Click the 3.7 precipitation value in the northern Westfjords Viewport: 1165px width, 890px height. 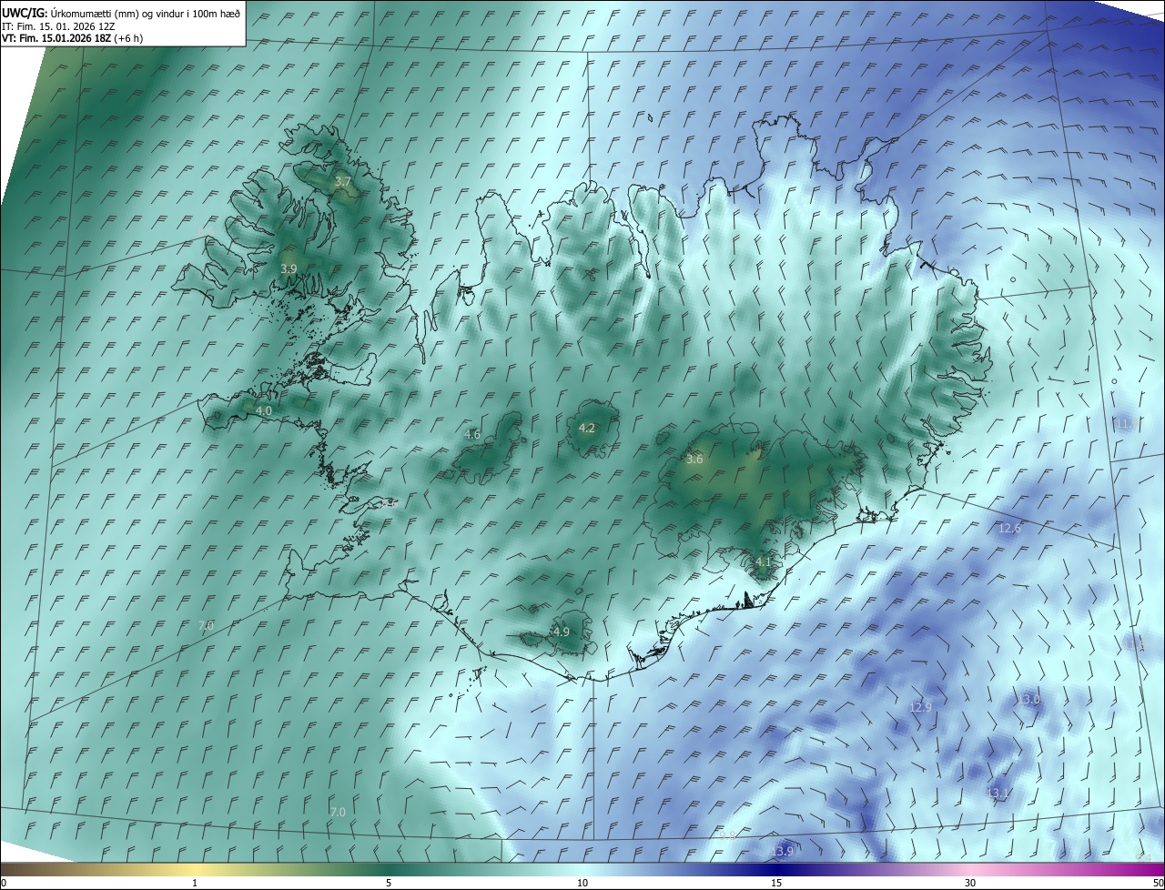pos(342,182)
